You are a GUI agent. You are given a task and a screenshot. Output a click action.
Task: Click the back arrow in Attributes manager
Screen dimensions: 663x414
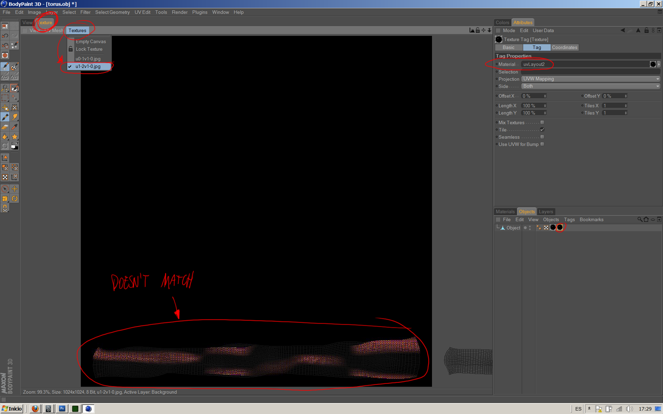point(623,30)
